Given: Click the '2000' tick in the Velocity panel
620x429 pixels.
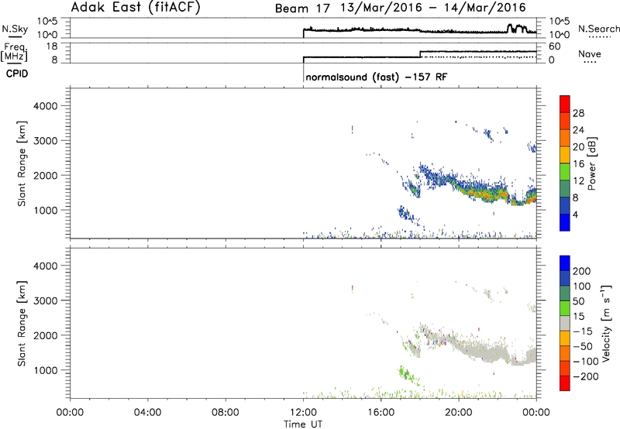Looking at the screenshot, I should click(46, 335).
